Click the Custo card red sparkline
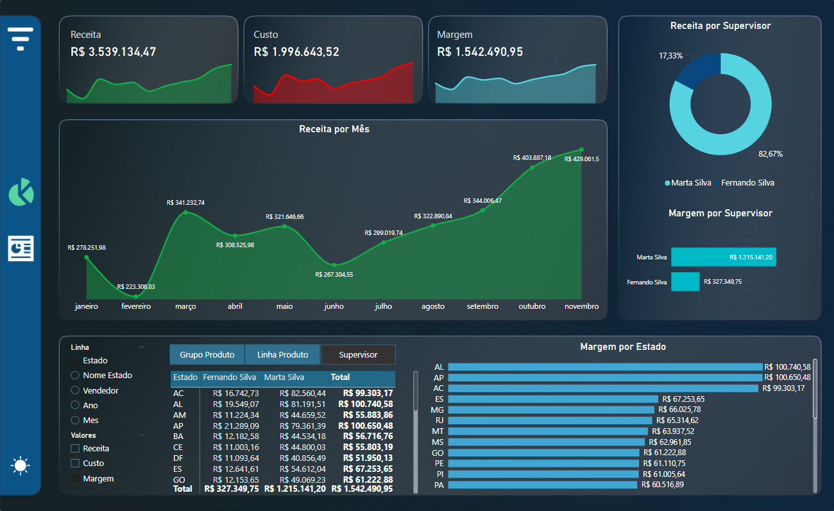The width and height of the screenshot is (834, 511). point(334,83)
